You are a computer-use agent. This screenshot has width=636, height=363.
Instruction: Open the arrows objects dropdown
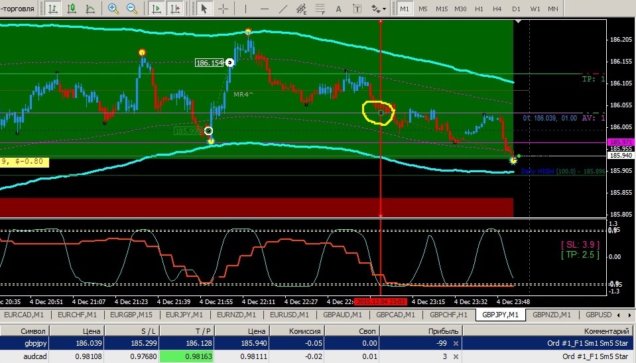pyautogui.click(x=379, y=9)
